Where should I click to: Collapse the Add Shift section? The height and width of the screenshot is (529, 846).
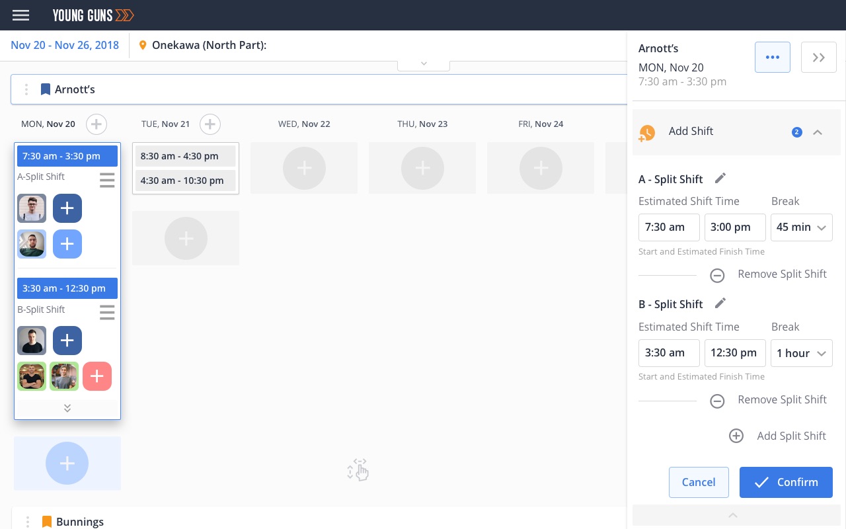pyautogui.click(x=818, y=132)
